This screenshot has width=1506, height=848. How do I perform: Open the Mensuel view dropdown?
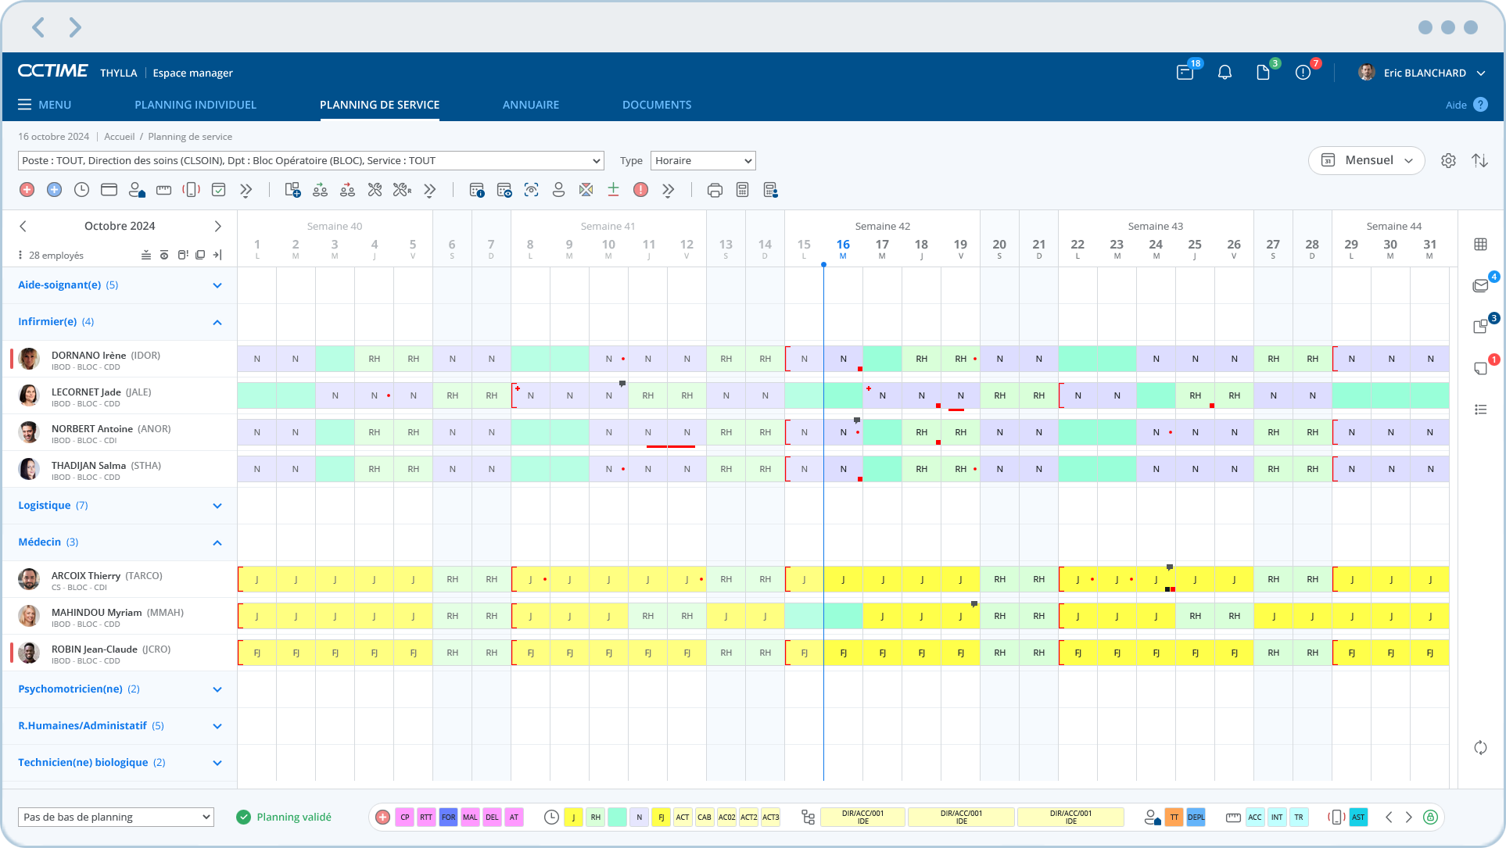coord(1366,160)
